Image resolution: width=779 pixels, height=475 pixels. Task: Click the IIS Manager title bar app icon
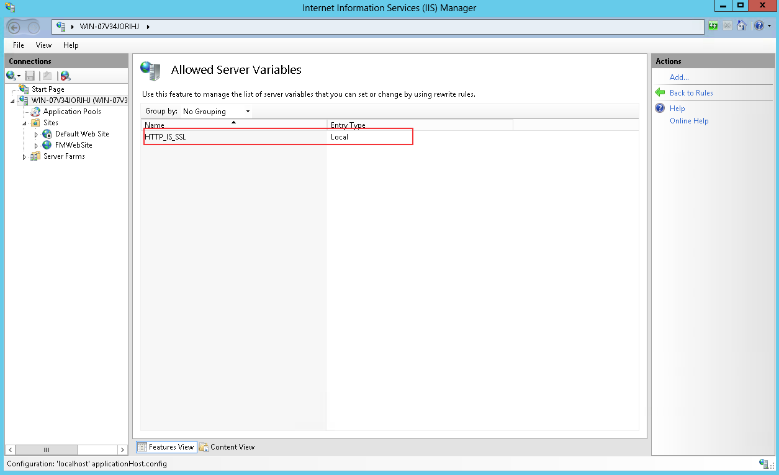(10, 7)
